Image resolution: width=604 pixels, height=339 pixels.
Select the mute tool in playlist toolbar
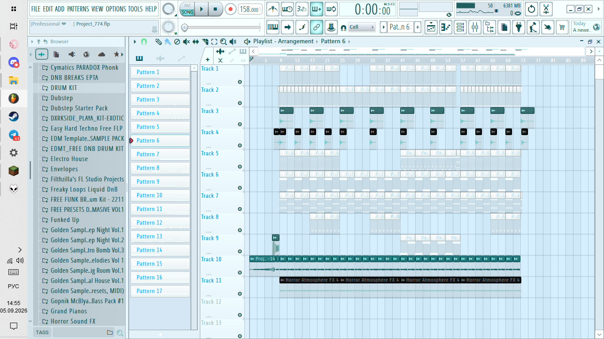click(x=186, y=41)
